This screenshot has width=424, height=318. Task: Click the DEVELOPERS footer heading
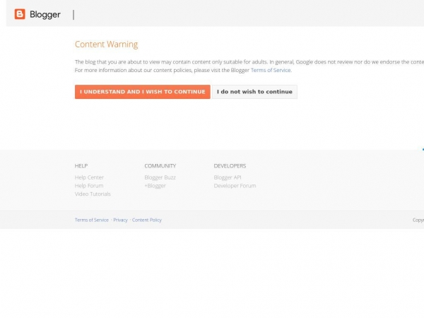coord(230,166)
